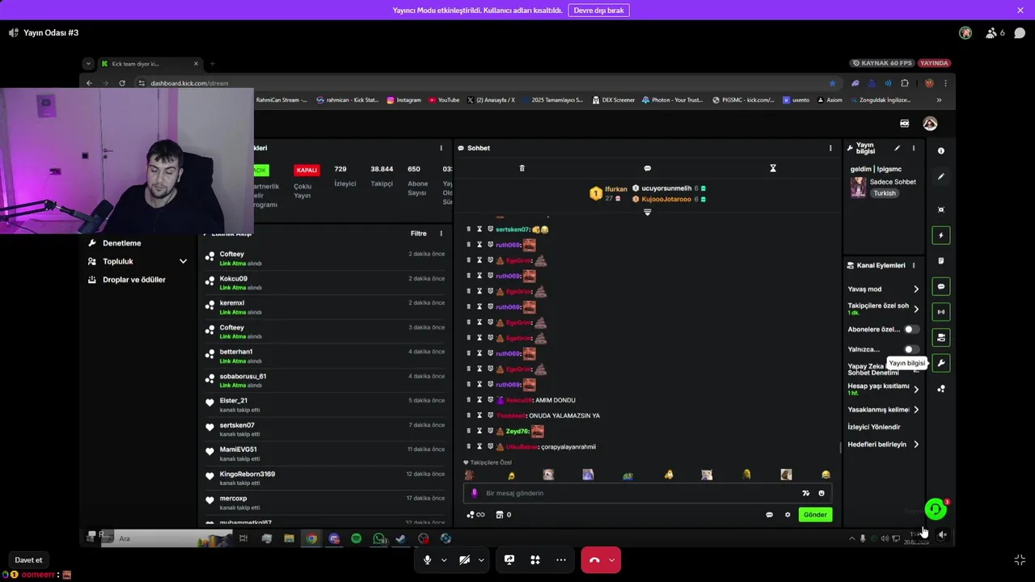
Task: Click the Discord share screen button
Action: [x=509, y=559]
